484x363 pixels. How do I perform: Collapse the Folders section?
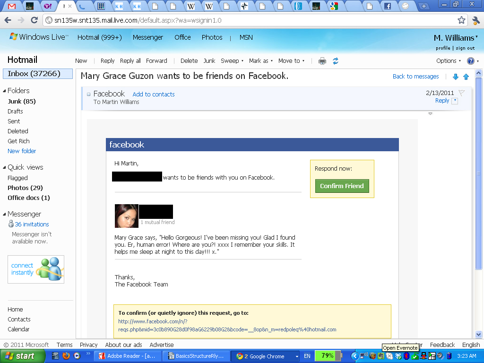(4, 91)
